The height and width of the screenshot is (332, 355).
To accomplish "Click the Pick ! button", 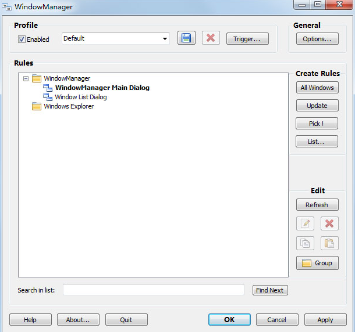I will pos(317,124).
